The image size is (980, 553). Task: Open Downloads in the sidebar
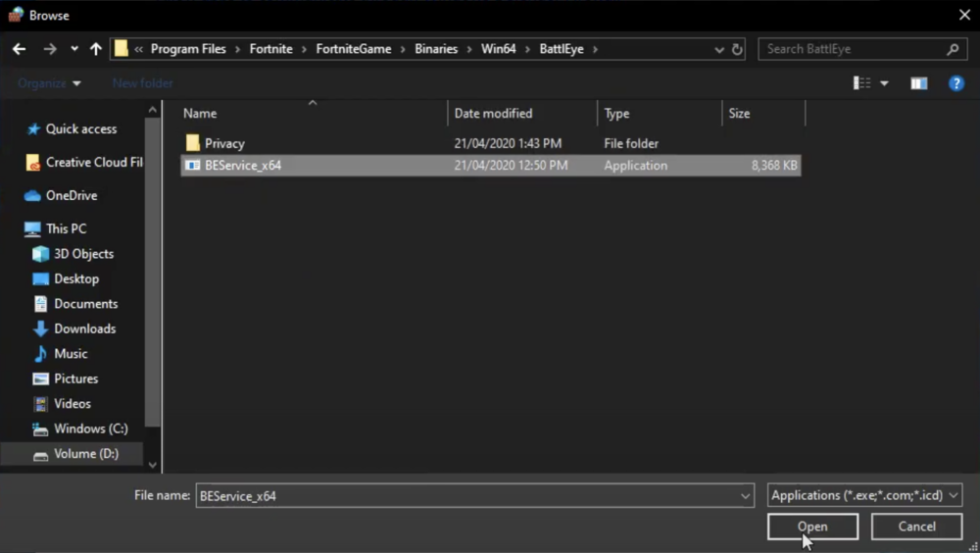(x=84, y=328)
